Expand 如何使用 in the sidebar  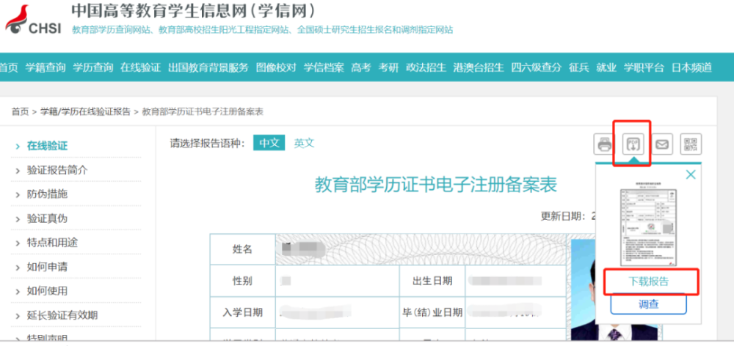click(x=47, y=291)
